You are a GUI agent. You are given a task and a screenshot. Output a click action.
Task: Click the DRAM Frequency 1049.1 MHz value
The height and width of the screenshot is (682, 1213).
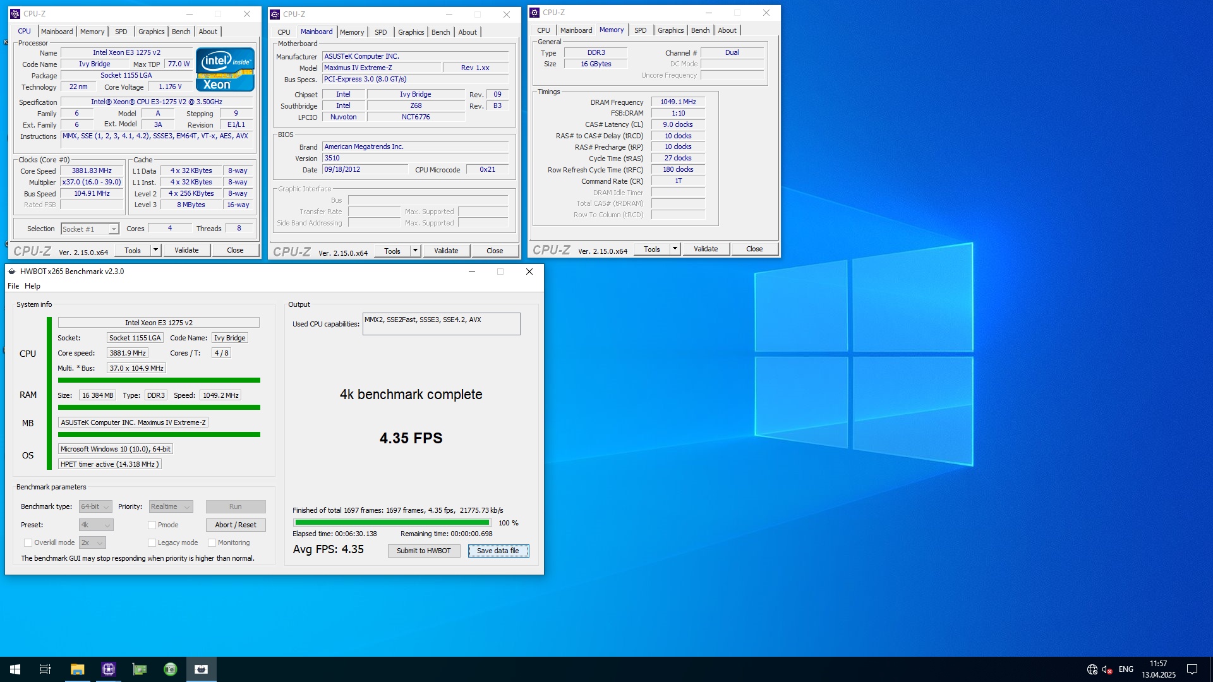tap(678, 102)
